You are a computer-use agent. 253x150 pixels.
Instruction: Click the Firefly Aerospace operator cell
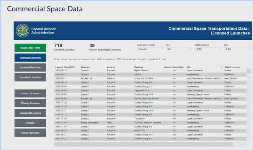tap(90, 123)
